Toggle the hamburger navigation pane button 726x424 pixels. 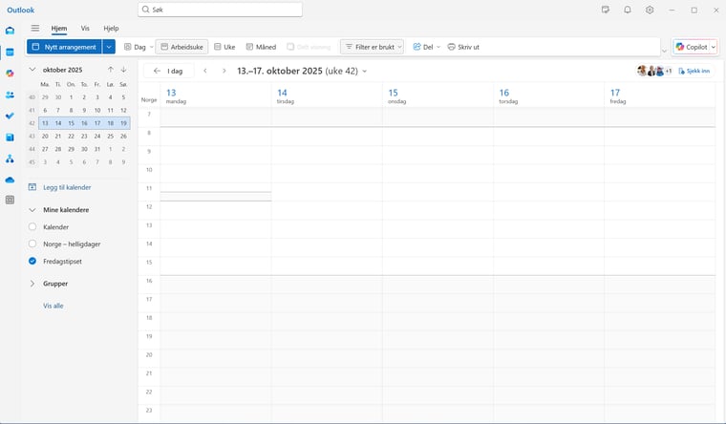[x=35, y=29]
